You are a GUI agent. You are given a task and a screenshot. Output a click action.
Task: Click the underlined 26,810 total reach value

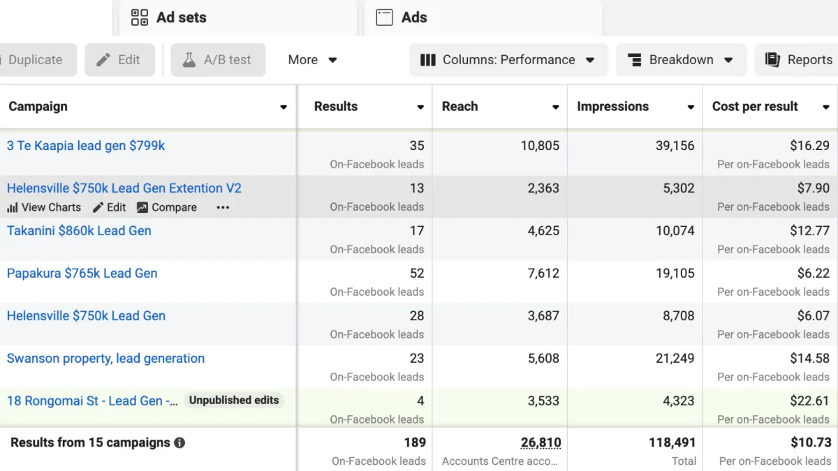point(541,442)
